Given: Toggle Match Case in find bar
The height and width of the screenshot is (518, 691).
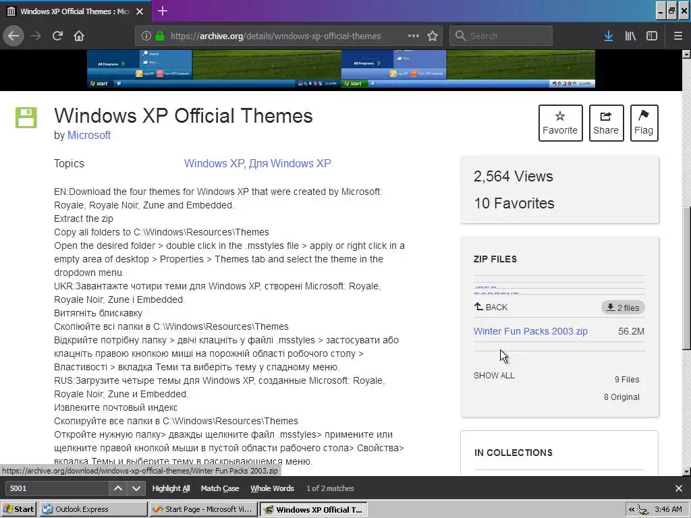Looking at the screenshot, I should click(220, 488).
